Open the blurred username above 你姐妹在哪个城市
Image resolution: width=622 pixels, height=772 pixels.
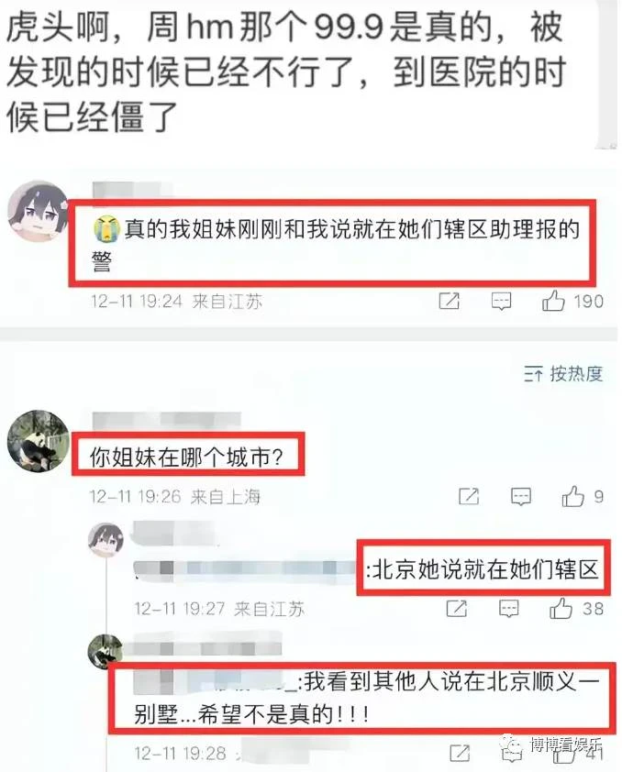pos(166,421)
